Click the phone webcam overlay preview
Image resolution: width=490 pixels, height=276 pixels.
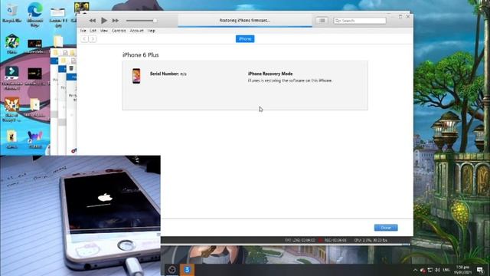(x=80, y=215)
